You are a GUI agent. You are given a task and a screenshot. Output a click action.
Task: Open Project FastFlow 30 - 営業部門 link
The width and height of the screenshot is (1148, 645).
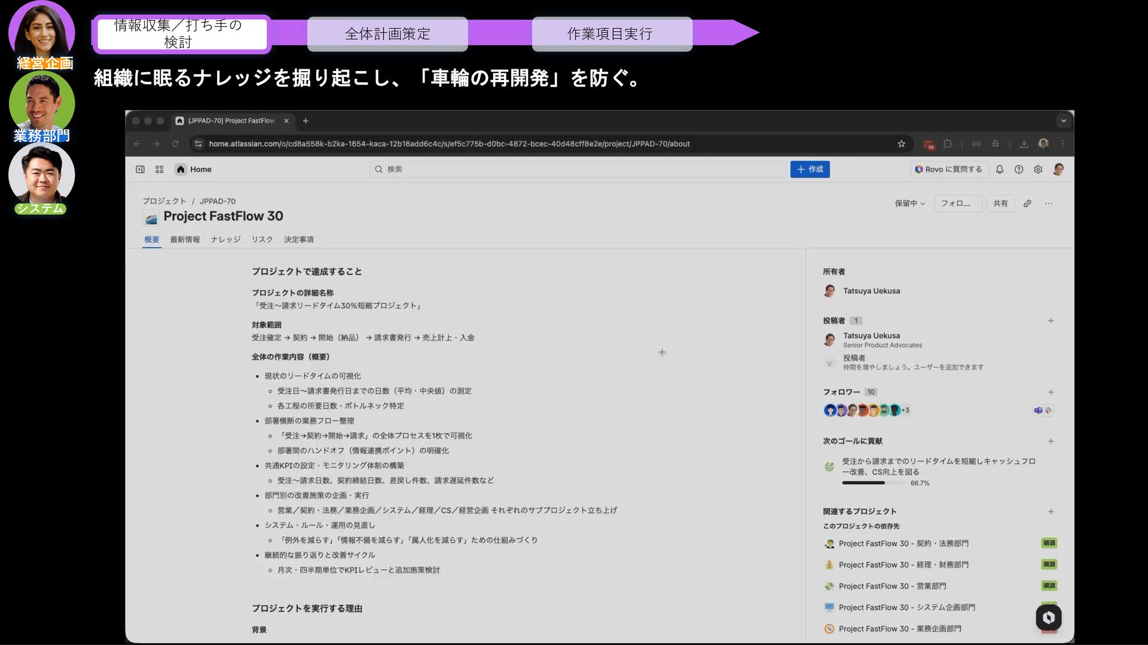coord(892,586)
